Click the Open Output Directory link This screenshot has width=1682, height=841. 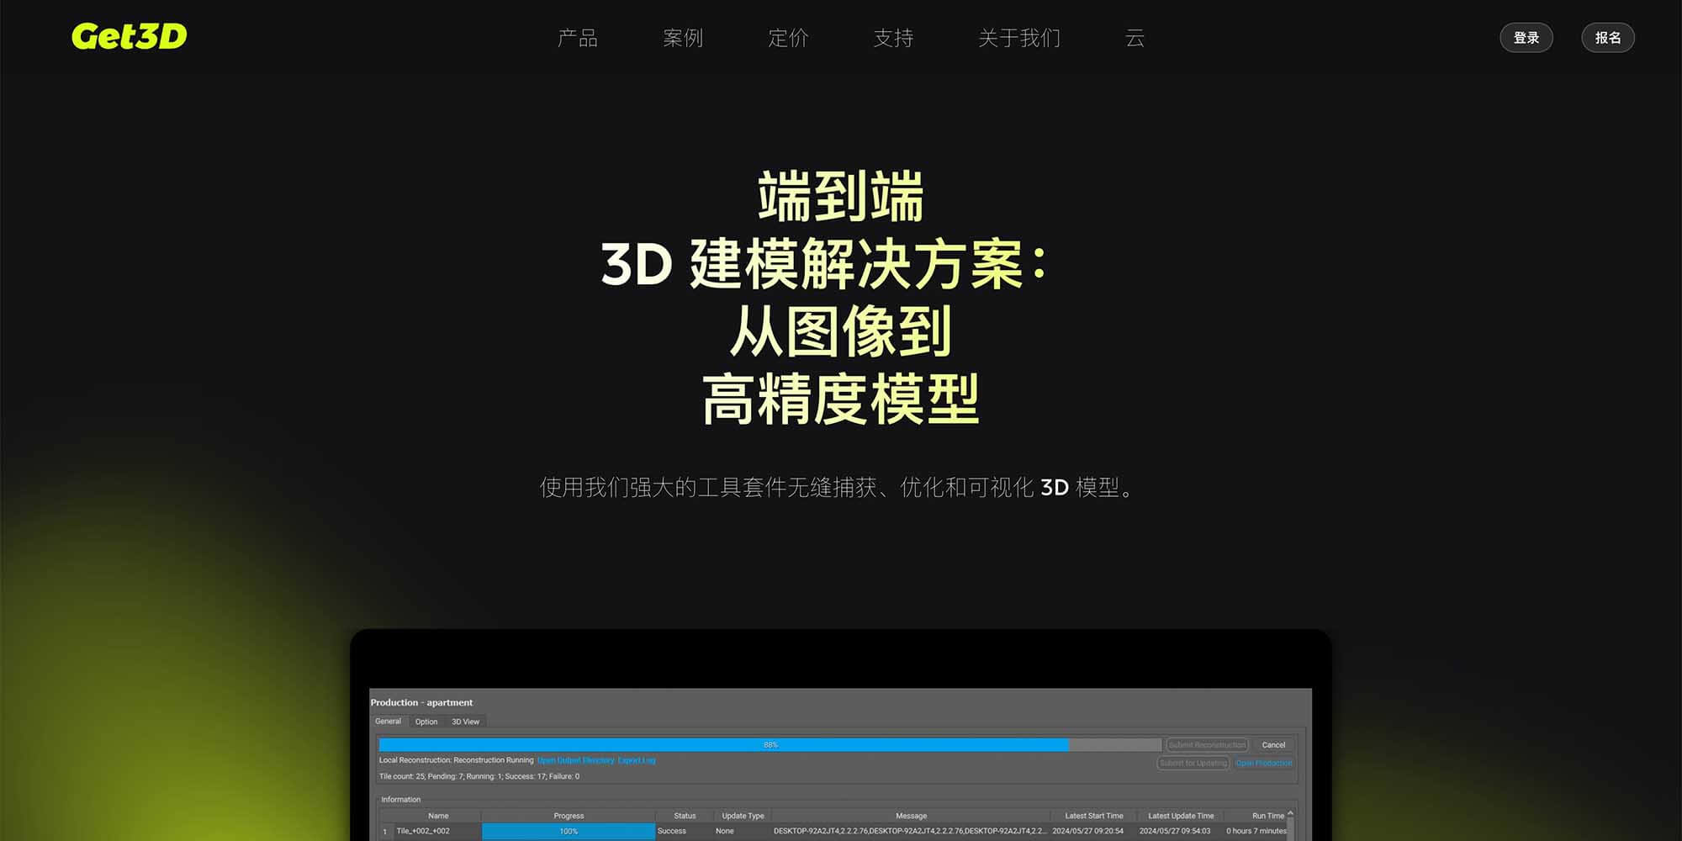click(x=576, y=760)
